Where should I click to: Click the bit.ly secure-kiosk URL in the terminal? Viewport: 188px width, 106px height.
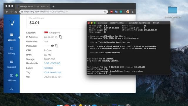pyautogui.click(x=106, y=53)
